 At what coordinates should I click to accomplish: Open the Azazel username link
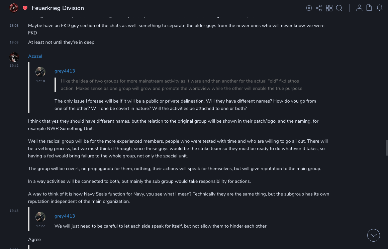click(35, 56)
